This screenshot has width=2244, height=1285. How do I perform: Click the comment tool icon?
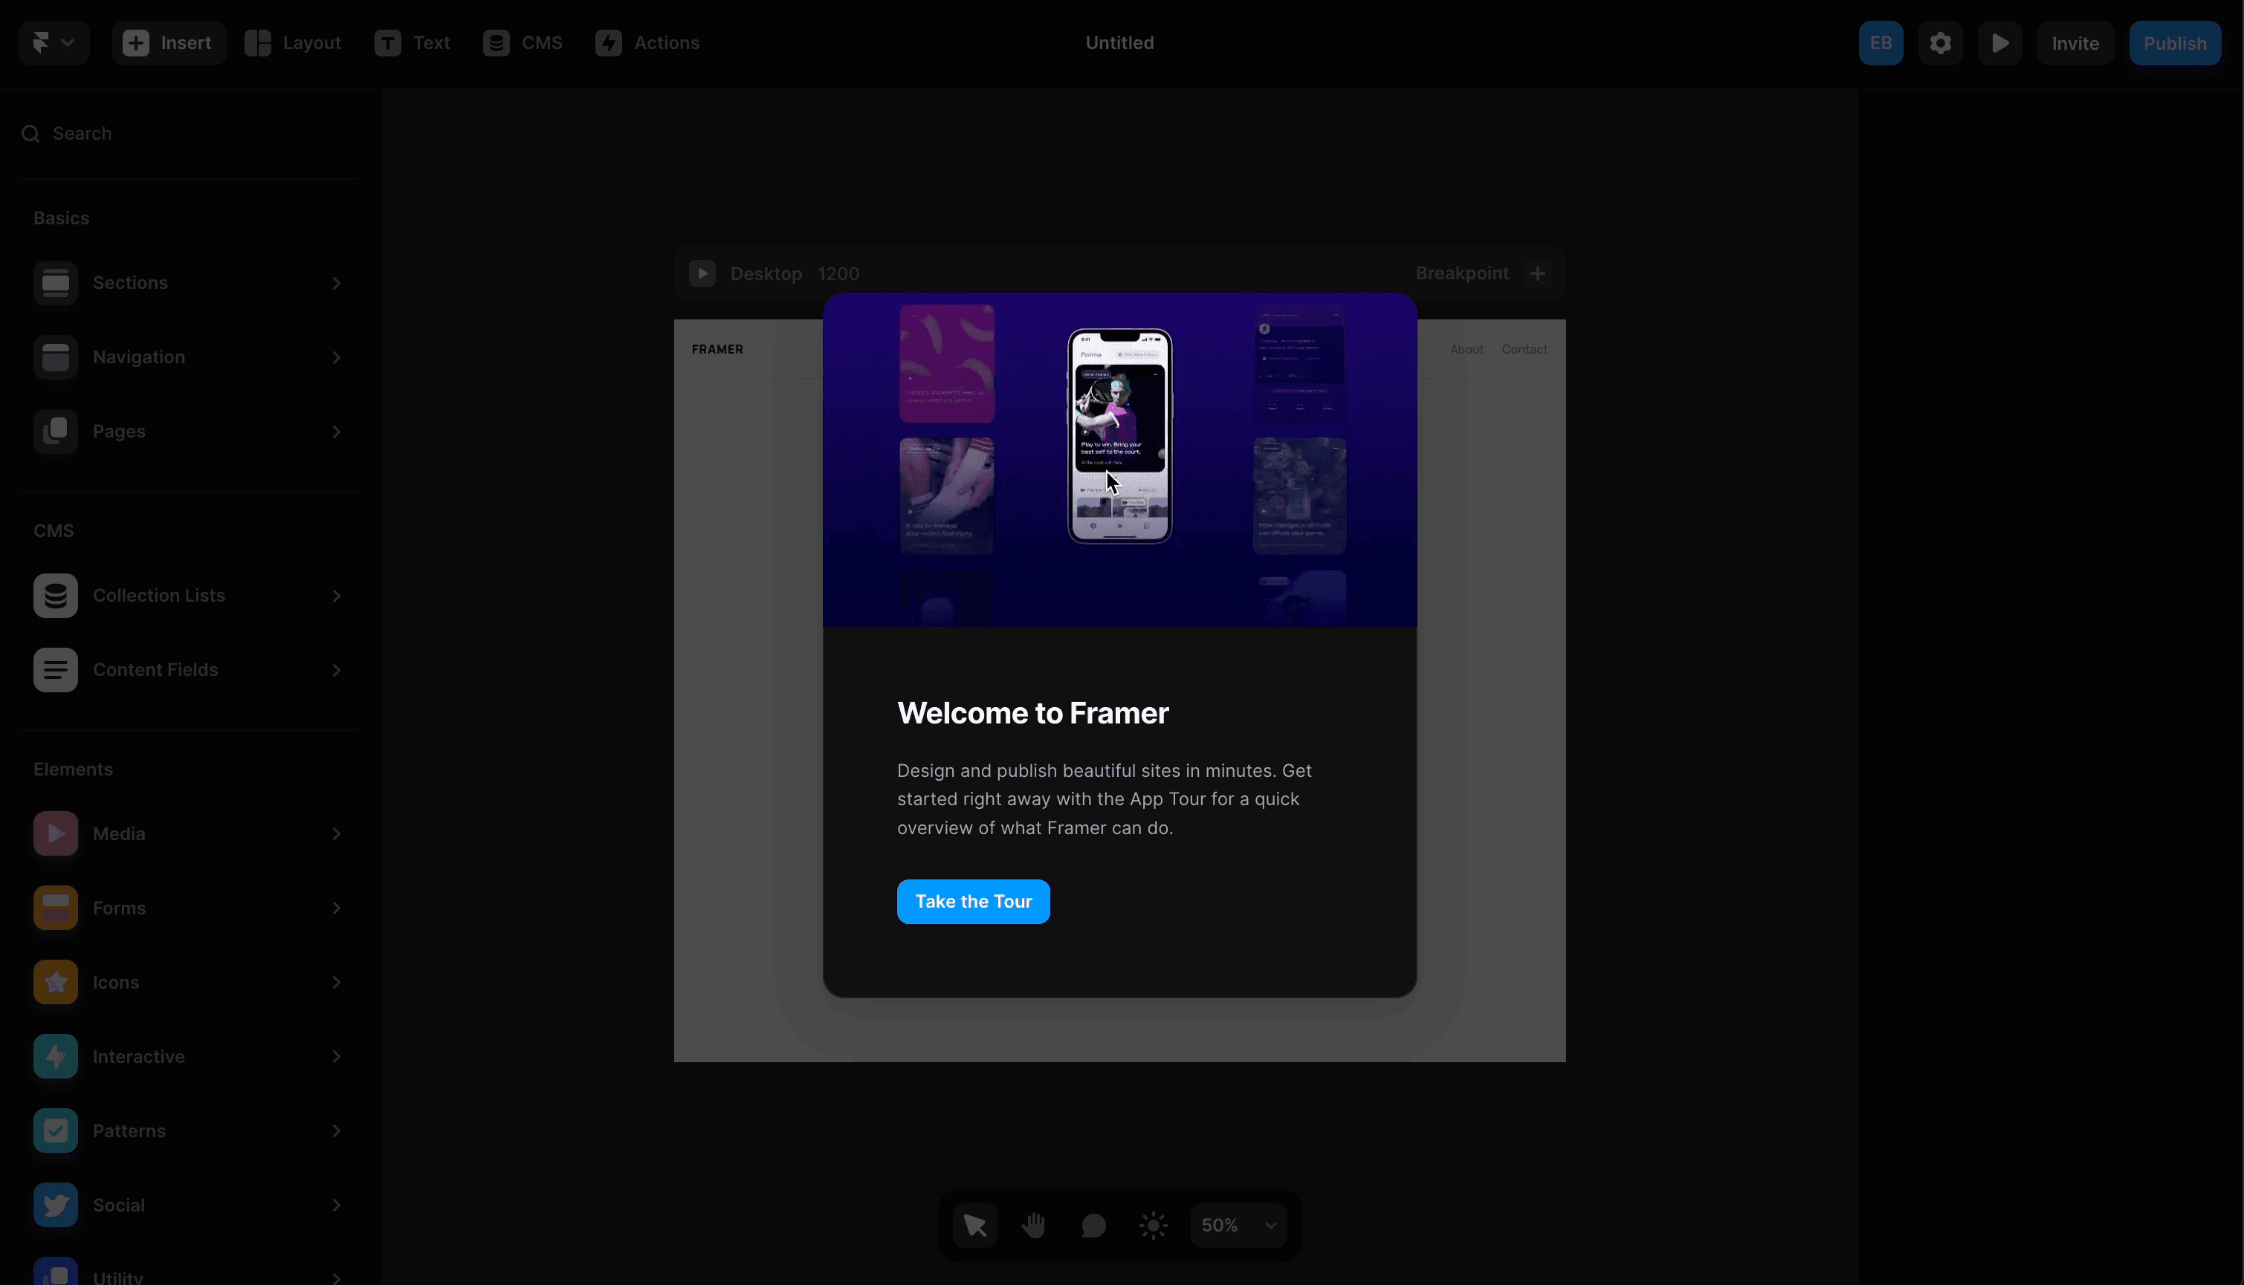pyautogui.click(x=1094, y=1223)
